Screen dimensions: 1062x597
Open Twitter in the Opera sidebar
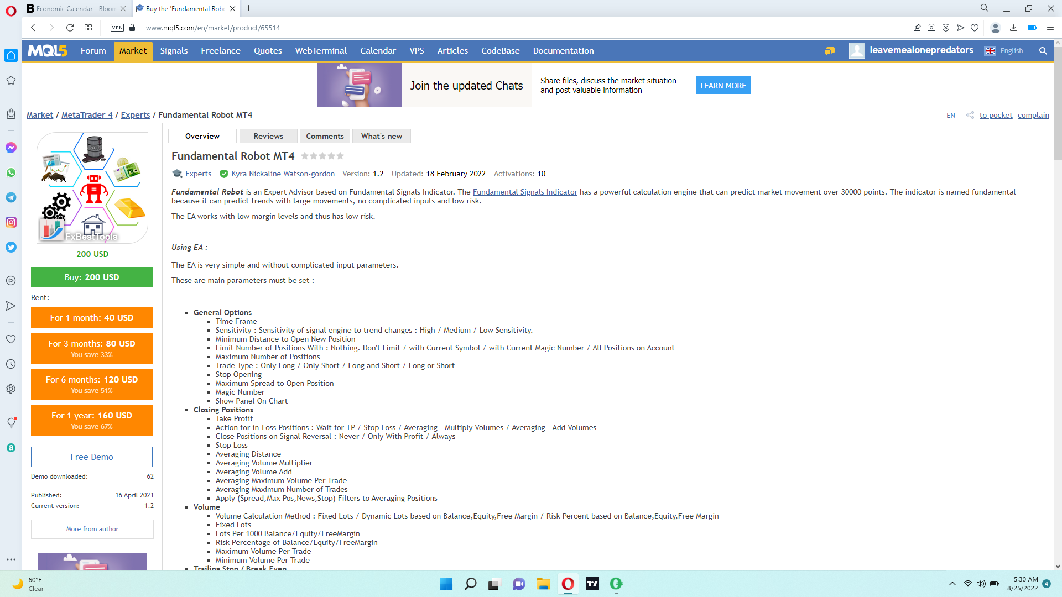11,247
